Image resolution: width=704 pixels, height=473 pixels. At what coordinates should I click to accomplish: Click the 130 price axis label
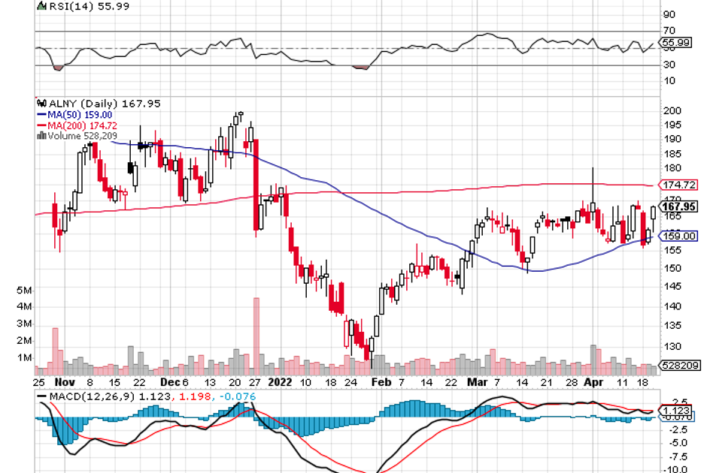(x=672, y=347)
